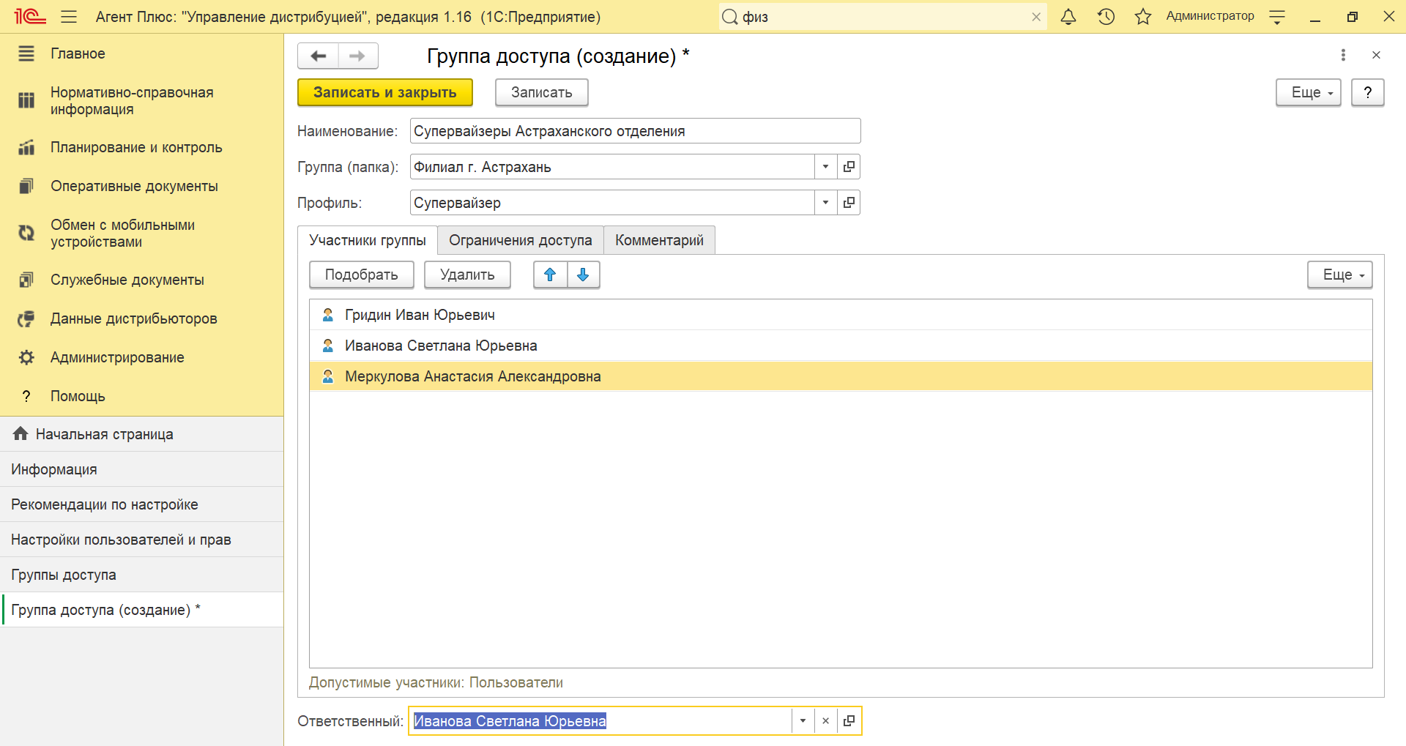Screen dimensions: 1406x746
Task: Open the Ответственный item card icon
Action: (x=849, y=721)
